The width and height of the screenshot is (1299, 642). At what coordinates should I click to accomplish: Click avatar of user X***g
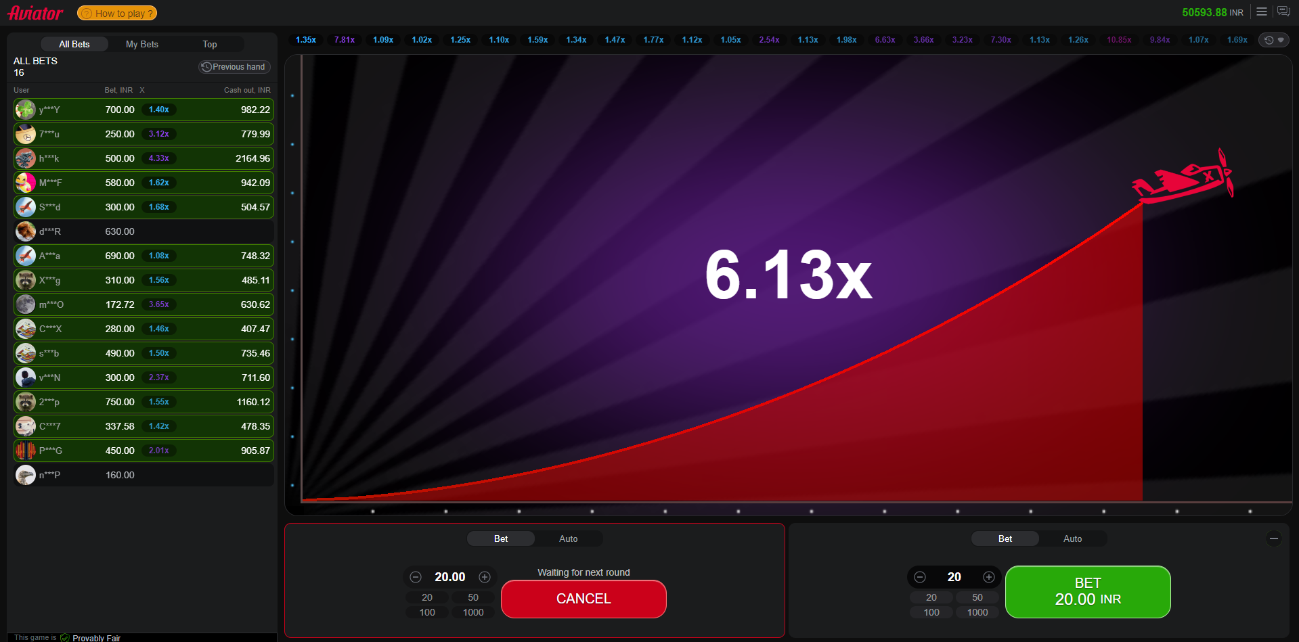click(26, 280)
